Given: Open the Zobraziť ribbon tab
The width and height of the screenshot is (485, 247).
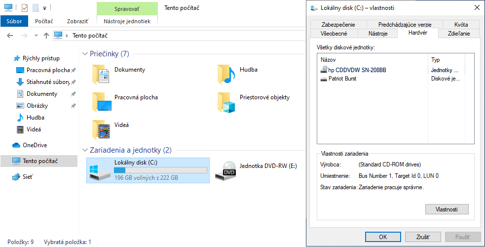Looking at the screenshot, I should 77,21.
